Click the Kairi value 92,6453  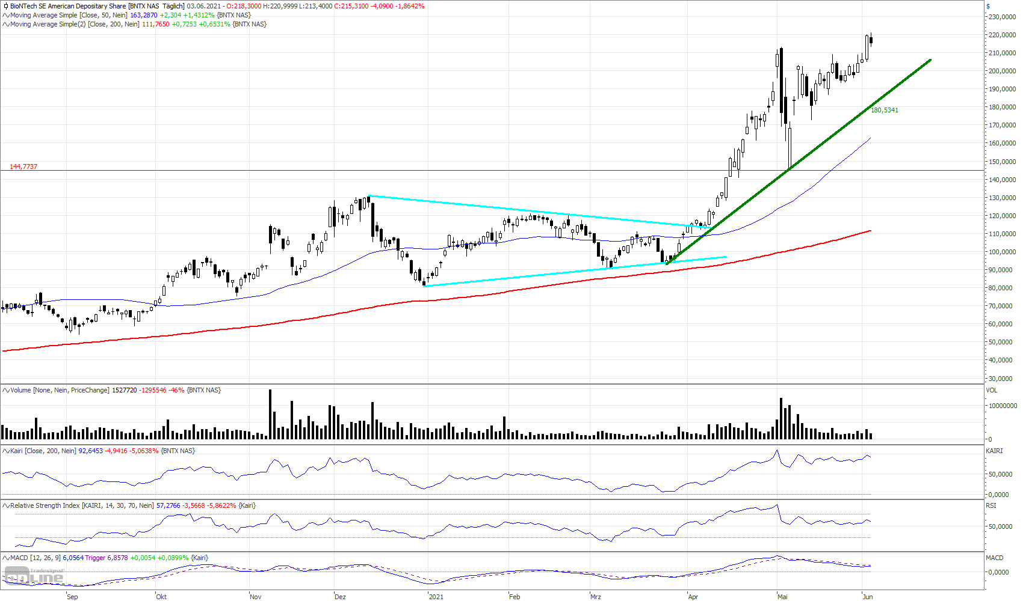[91, 451]
